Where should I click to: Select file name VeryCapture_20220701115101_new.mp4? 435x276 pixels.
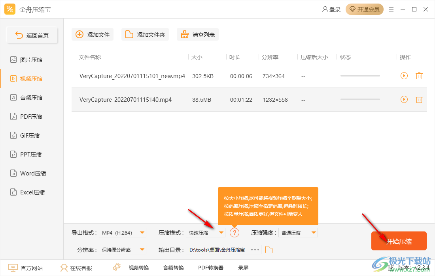pos(132,76)
